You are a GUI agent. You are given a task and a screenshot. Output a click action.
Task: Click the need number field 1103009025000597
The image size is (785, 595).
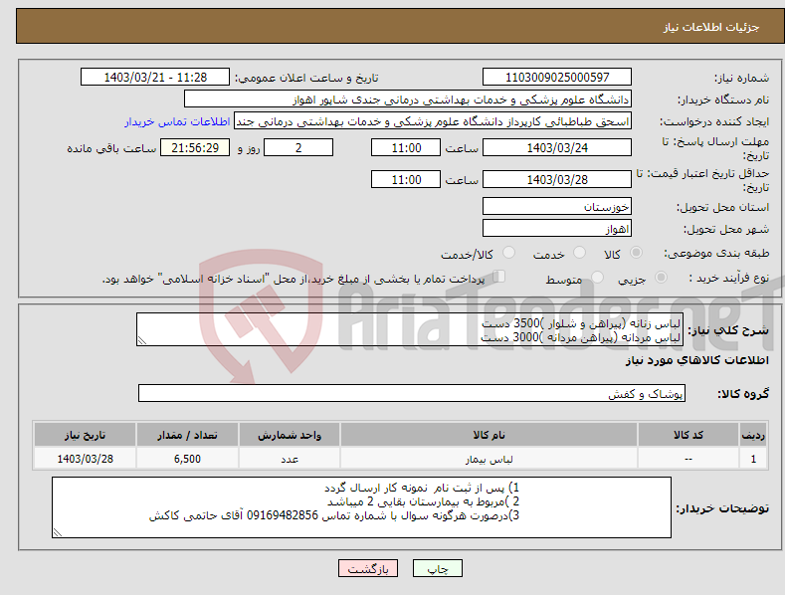(x=557, y=78)
